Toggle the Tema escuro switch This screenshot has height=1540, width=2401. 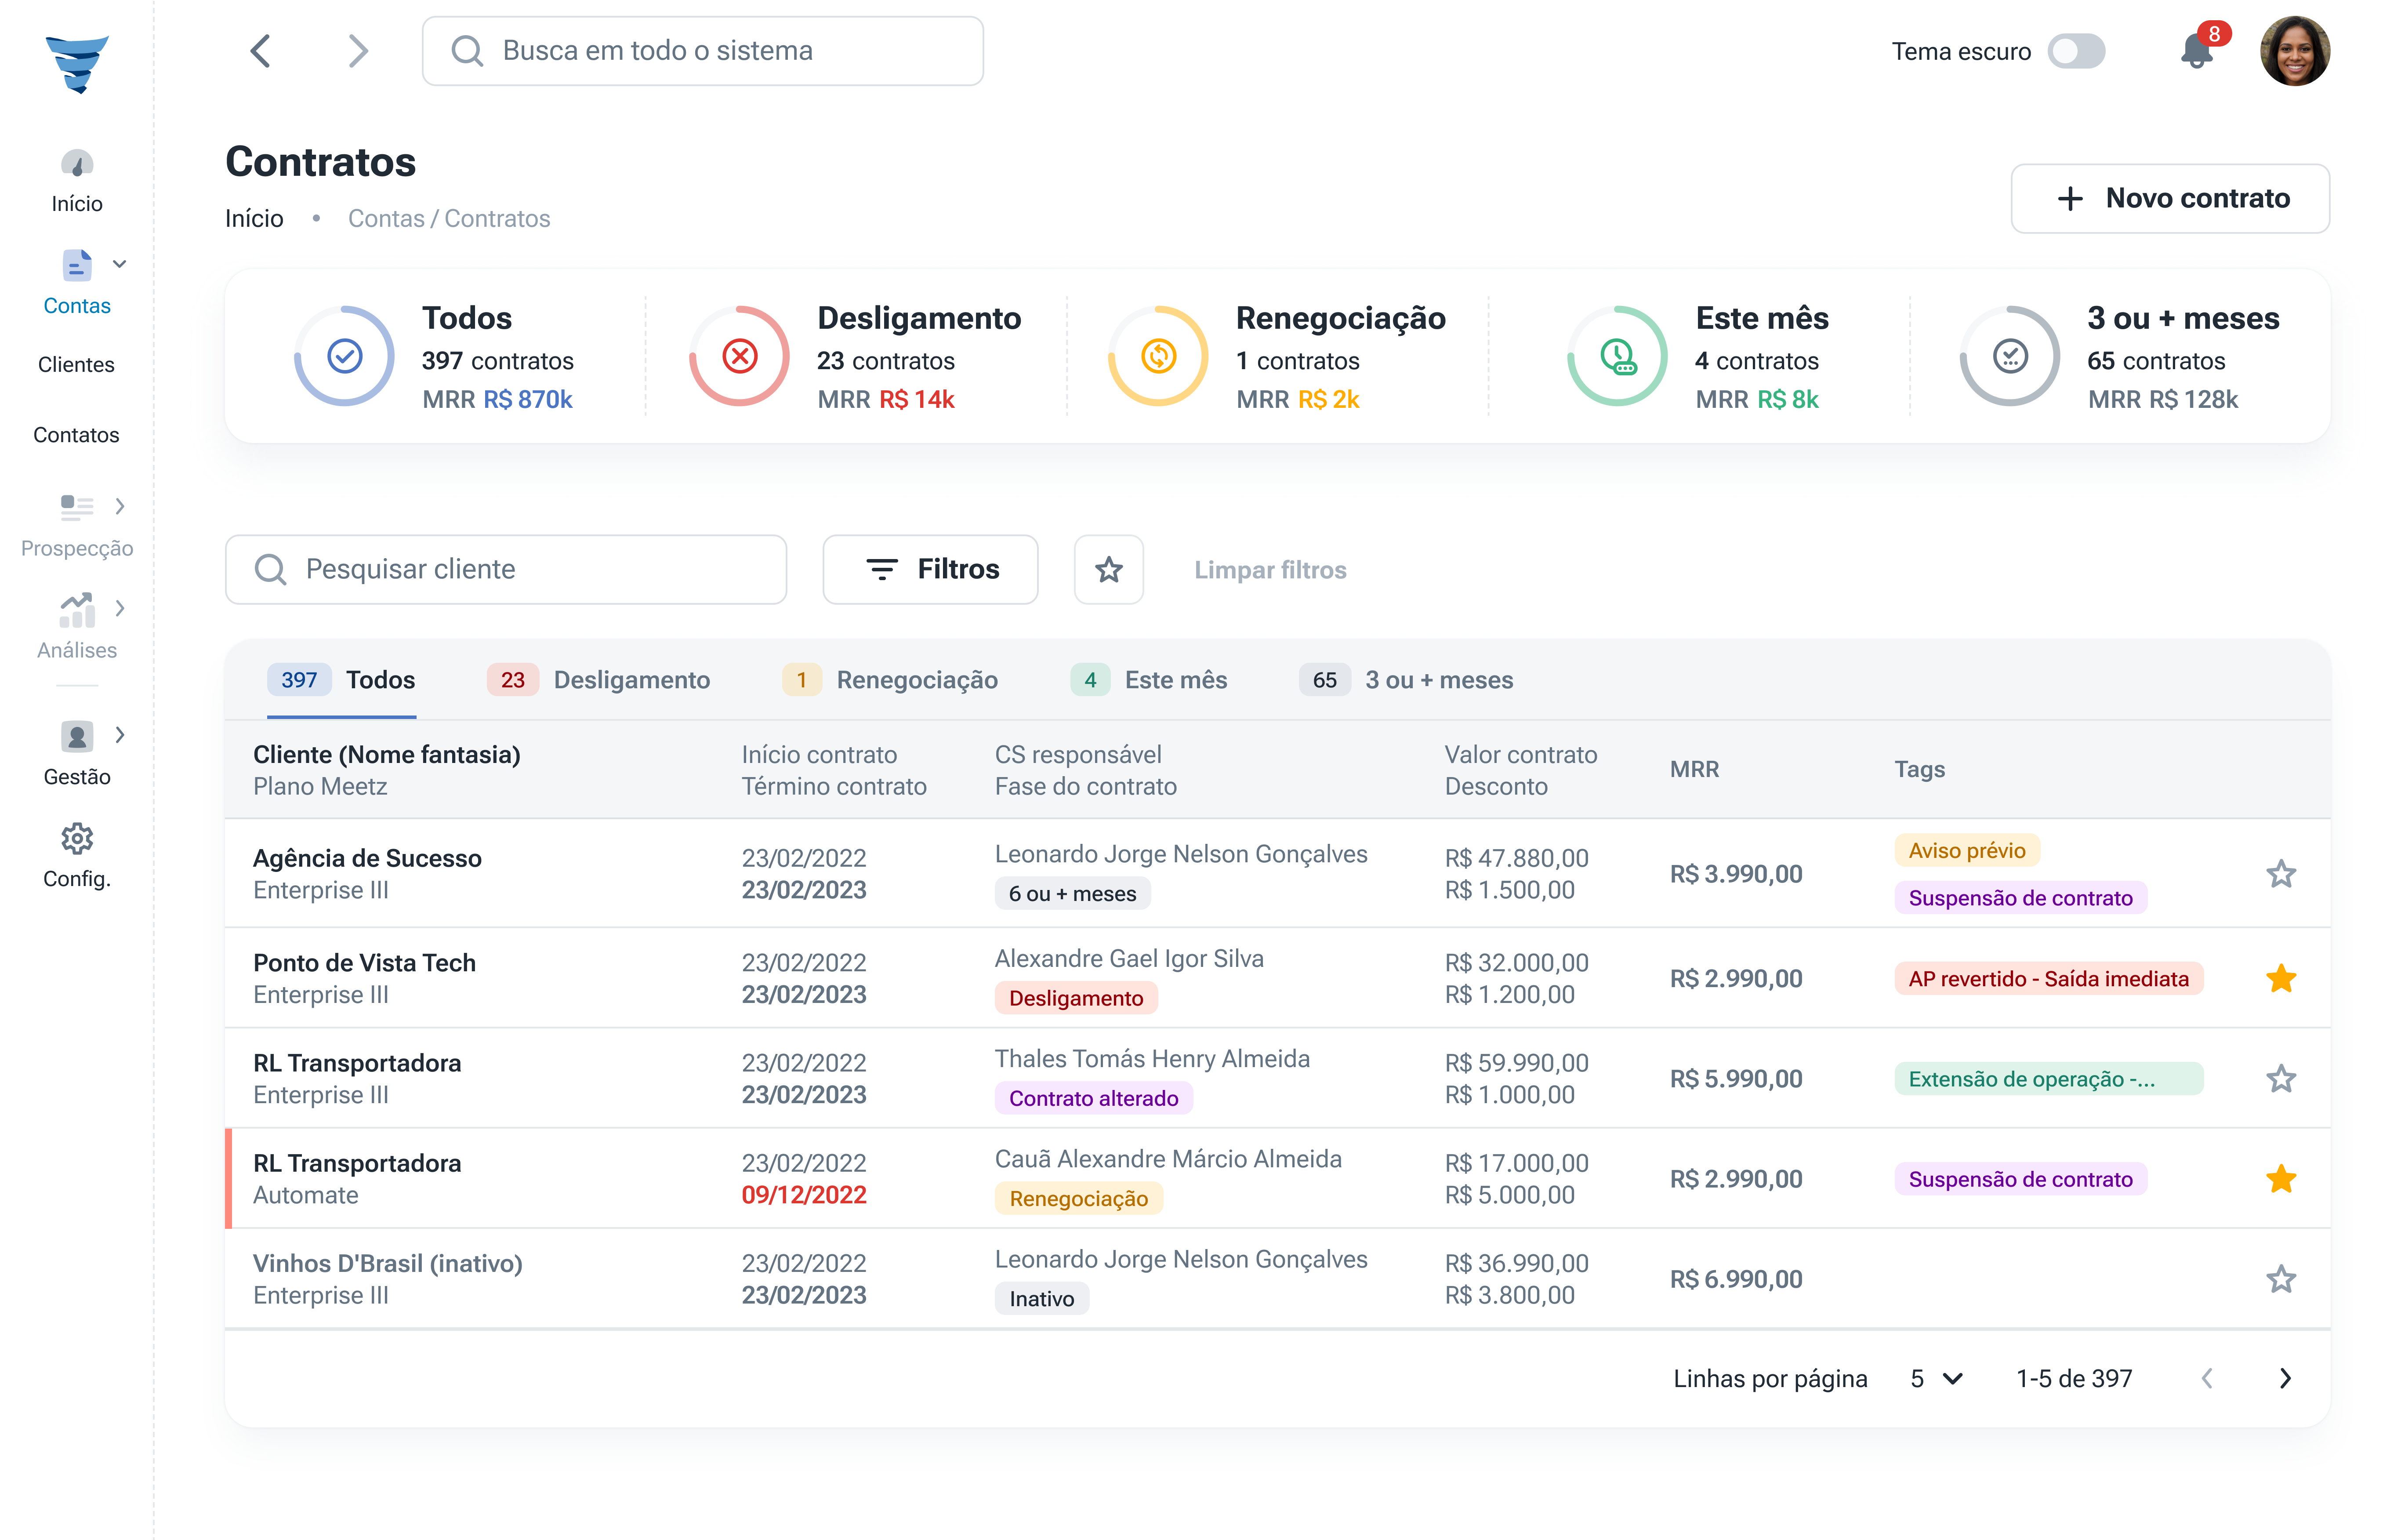coord(2076,52)
